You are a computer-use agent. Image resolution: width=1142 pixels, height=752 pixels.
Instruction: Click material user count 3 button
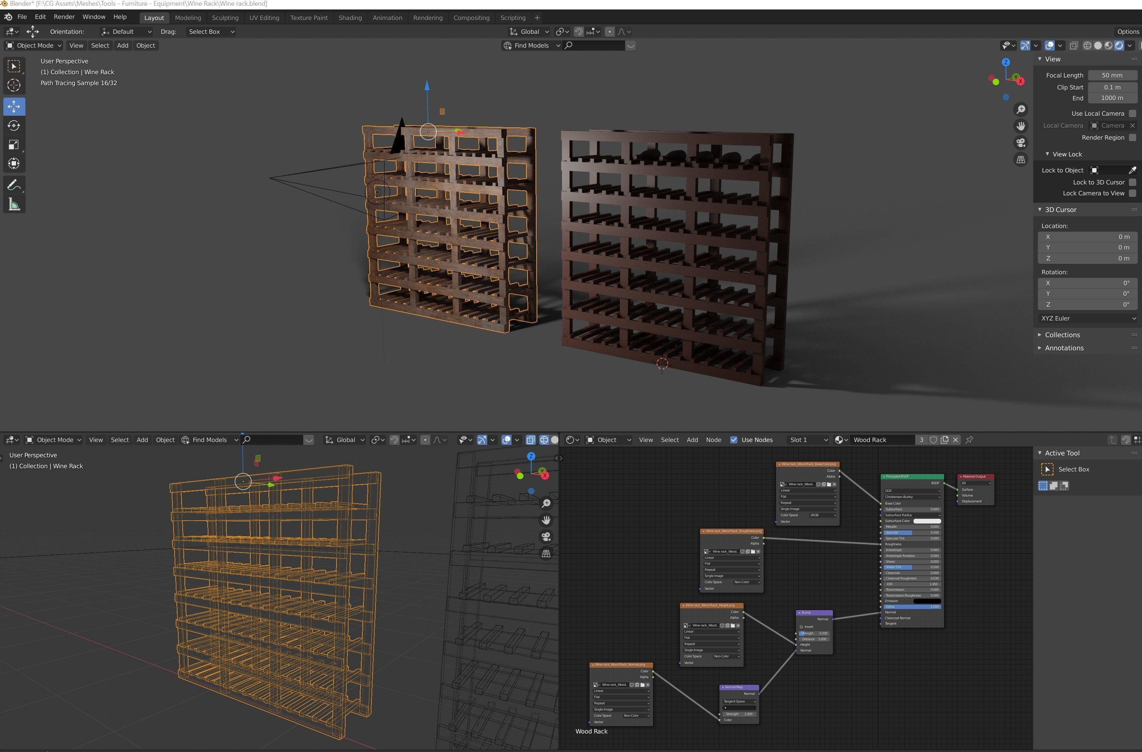click(921, 440)
